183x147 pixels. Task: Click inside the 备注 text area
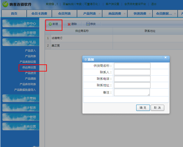(132, 92)
